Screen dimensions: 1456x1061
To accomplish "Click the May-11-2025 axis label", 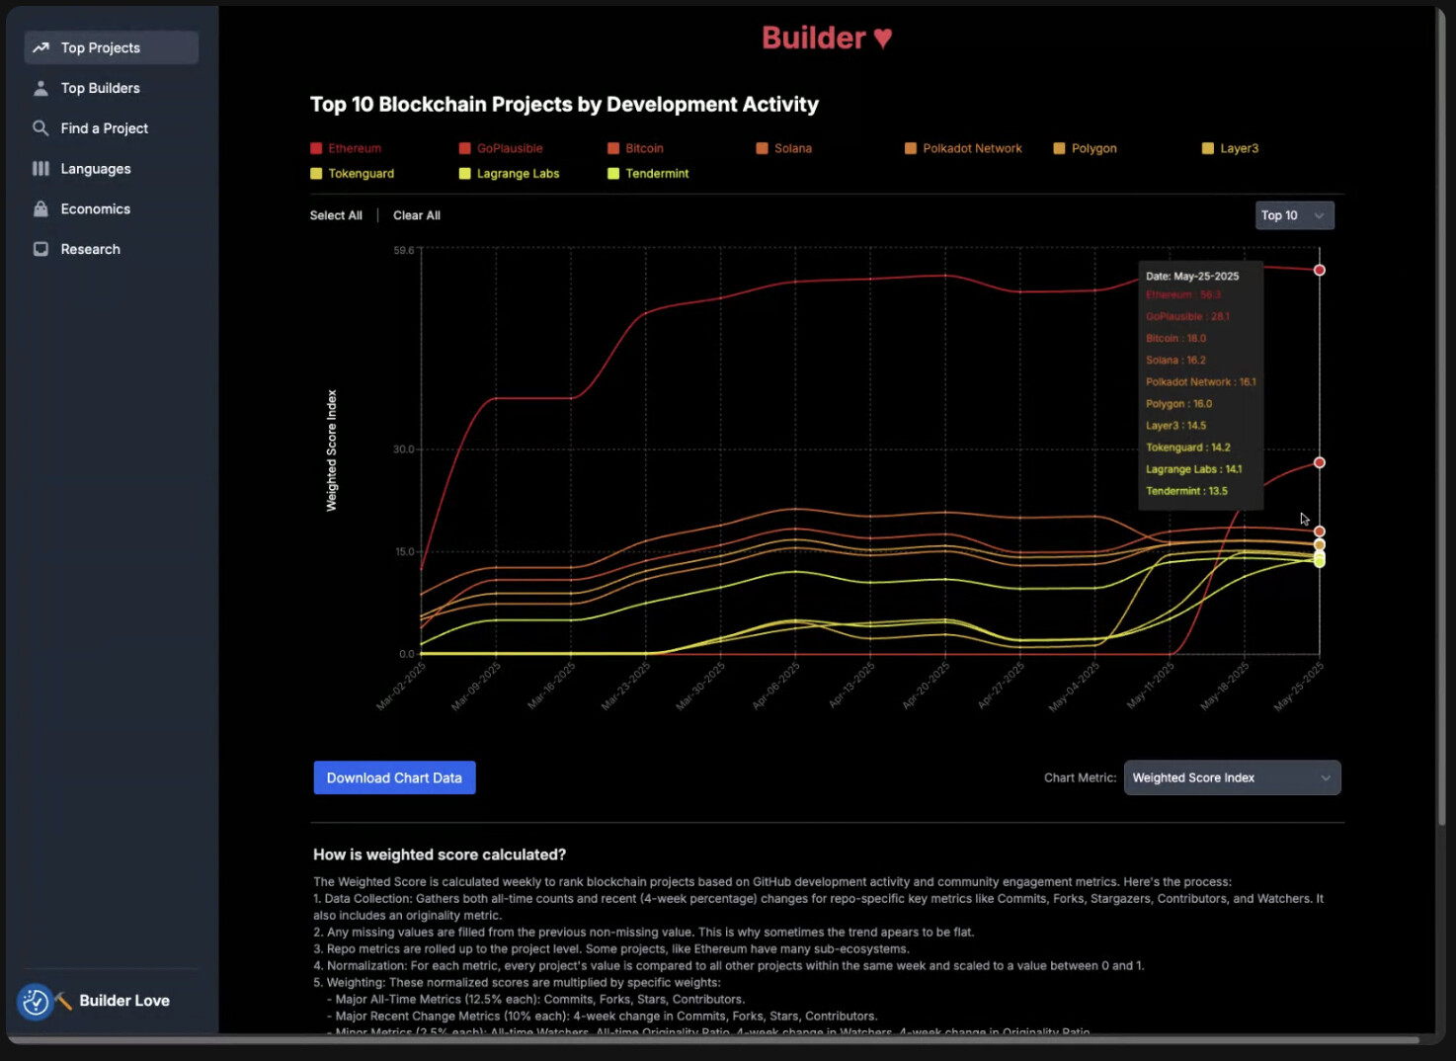I will [1151, 687].
